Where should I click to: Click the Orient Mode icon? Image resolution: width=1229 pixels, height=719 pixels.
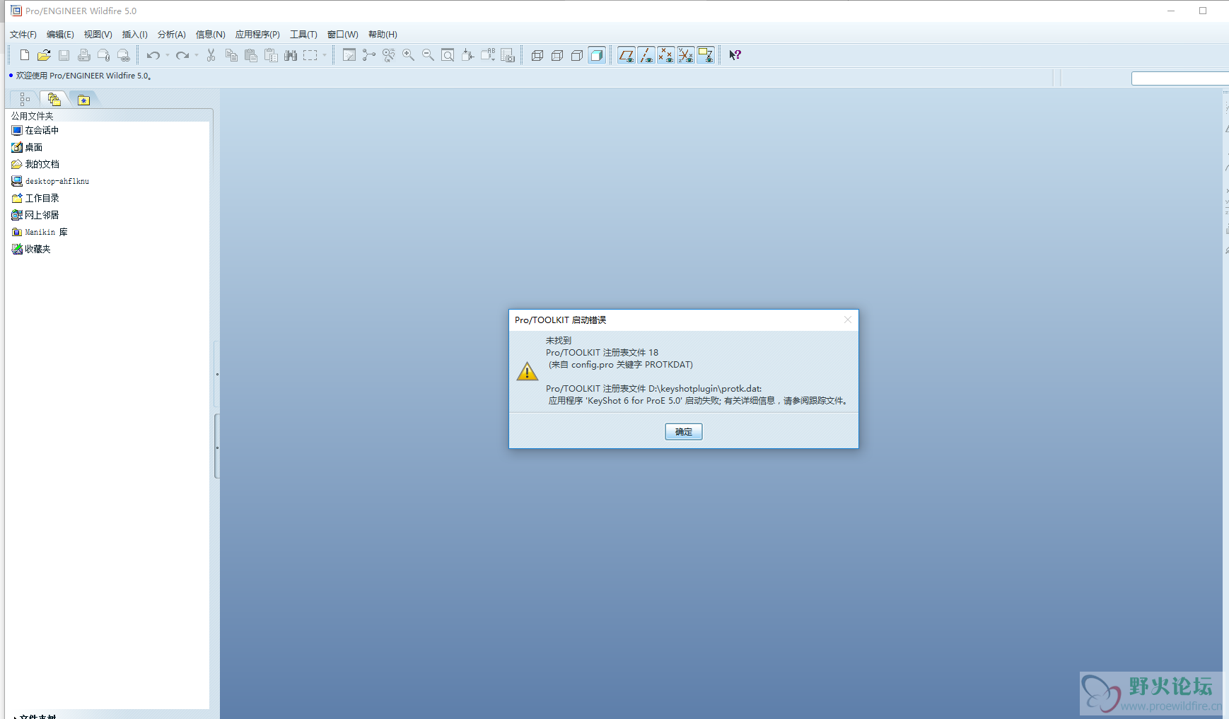pos(389,55)
